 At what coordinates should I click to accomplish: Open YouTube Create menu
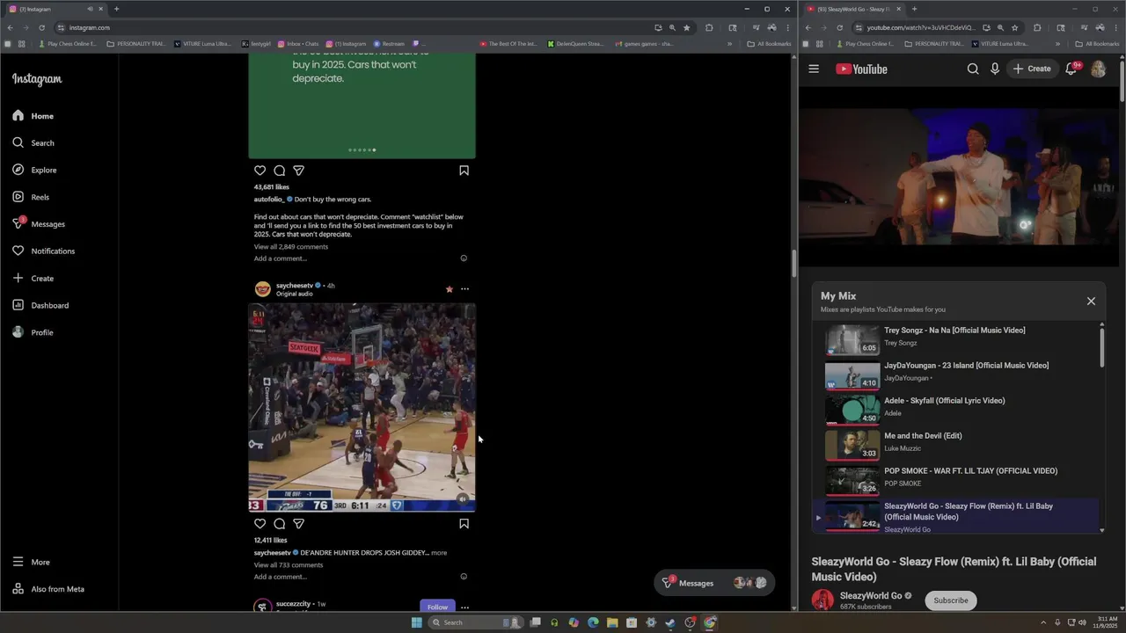click(x=1032, y=69)
